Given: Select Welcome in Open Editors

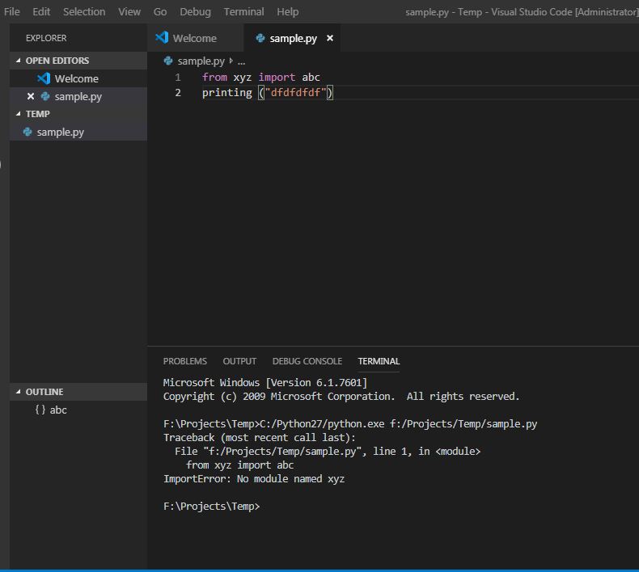Looking at the screenshot, I should [78, 78].
